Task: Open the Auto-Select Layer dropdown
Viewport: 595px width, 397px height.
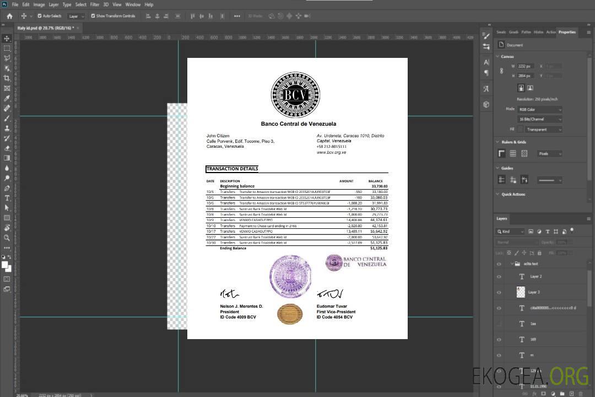Action: click(76, 16)
